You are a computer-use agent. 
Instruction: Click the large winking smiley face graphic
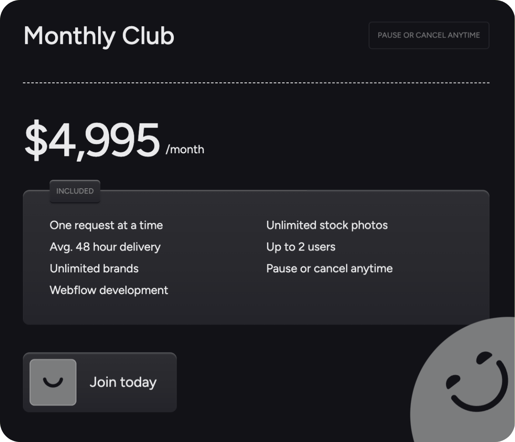pos(463,380)
